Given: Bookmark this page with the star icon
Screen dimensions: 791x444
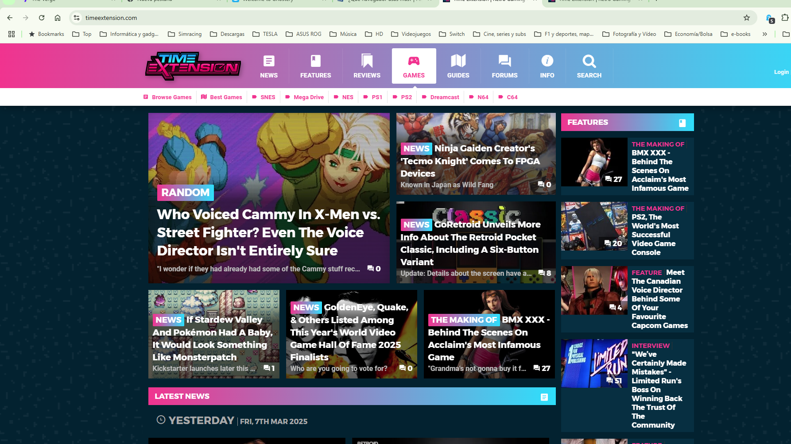Looking at the screenshot, I should coord(747,18).
